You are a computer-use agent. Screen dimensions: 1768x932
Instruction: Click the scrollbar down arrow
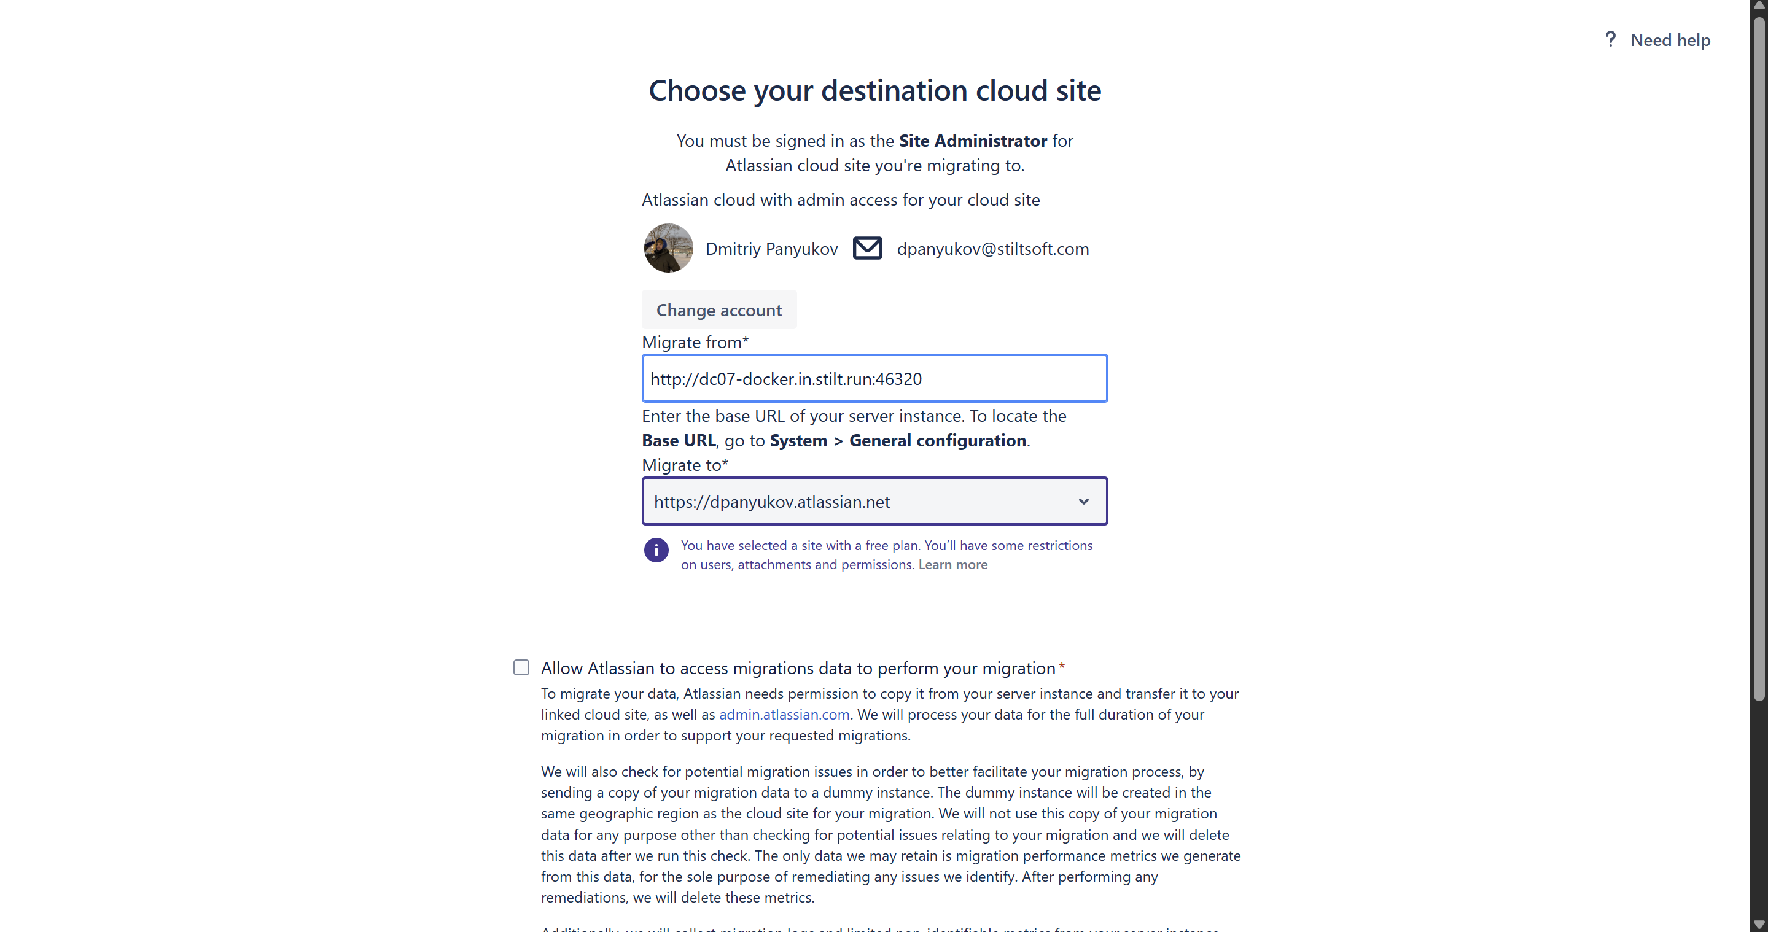coord(1758,925)
